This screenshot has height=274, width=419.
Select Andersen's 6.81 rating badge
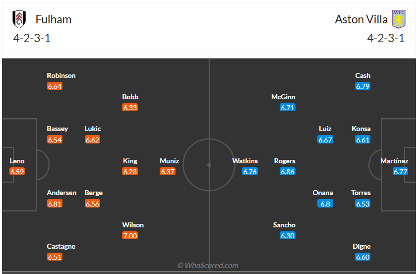click(55, 204)
